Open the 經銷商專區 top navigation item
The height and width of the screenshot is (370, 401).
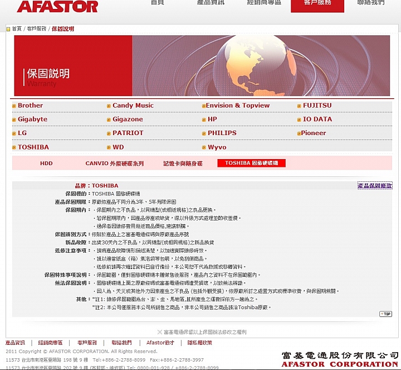[264, 2]
